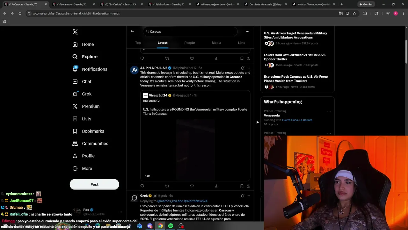Open @AlertaNews24 mention link
The height and width of the screenshot is (230, 408).
pos(196,201)
